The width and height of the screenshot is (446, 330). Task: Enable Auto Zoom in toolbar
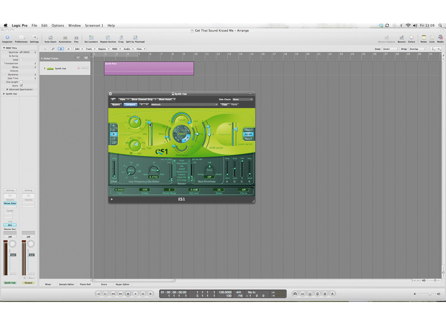(x=50, y=39)
